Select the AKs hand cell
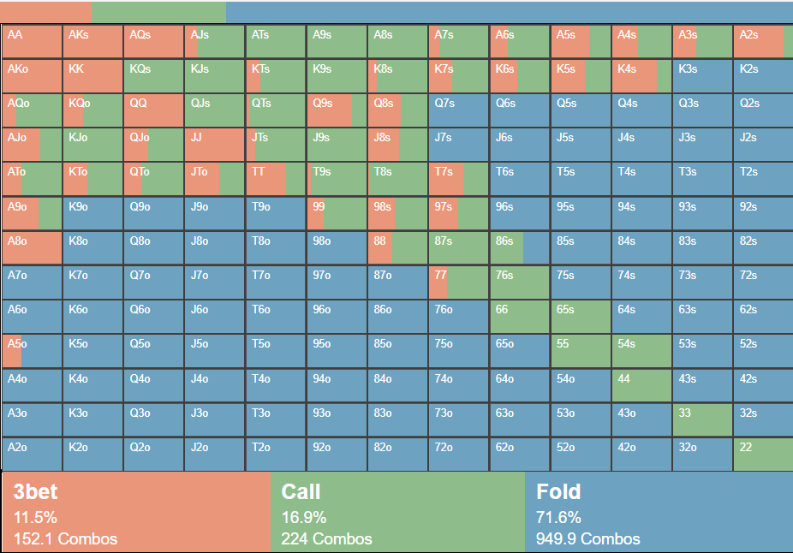The width and height of the screenshot is (793, 553). [x=93, y=41]
